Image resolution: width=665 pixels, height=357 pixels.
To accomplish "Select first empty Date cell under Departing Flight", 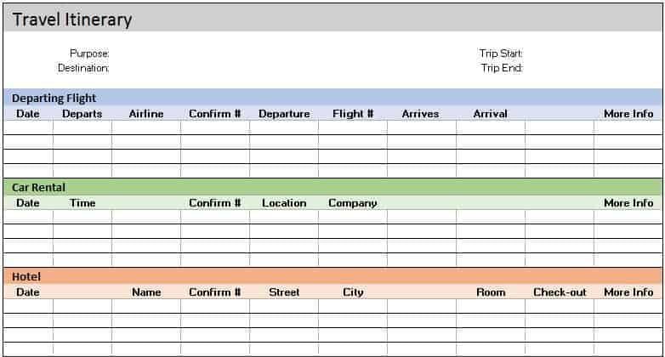I will (28, 127).
